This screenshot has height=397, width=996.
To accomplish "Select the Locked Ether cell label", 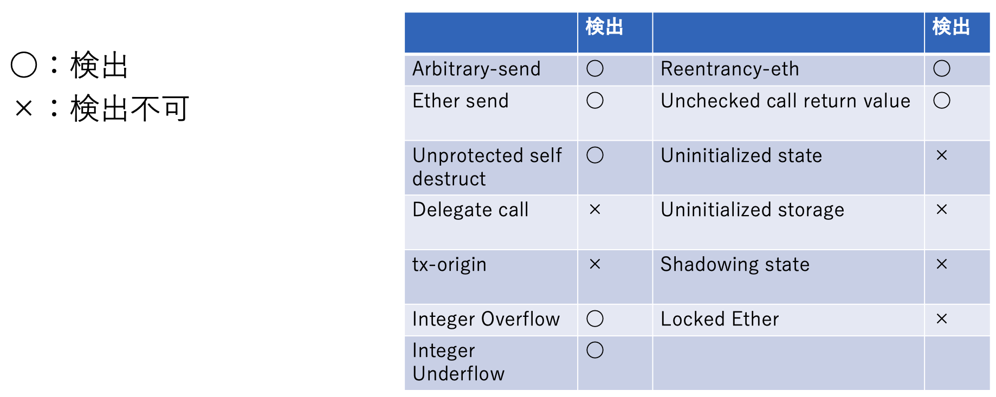I will point(719,320).
